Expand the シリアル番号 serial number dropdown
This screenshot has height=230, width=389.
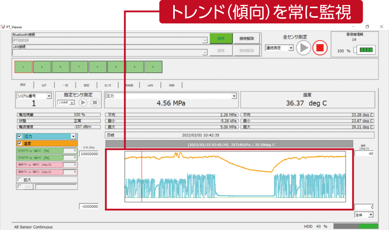click(49, 95)
